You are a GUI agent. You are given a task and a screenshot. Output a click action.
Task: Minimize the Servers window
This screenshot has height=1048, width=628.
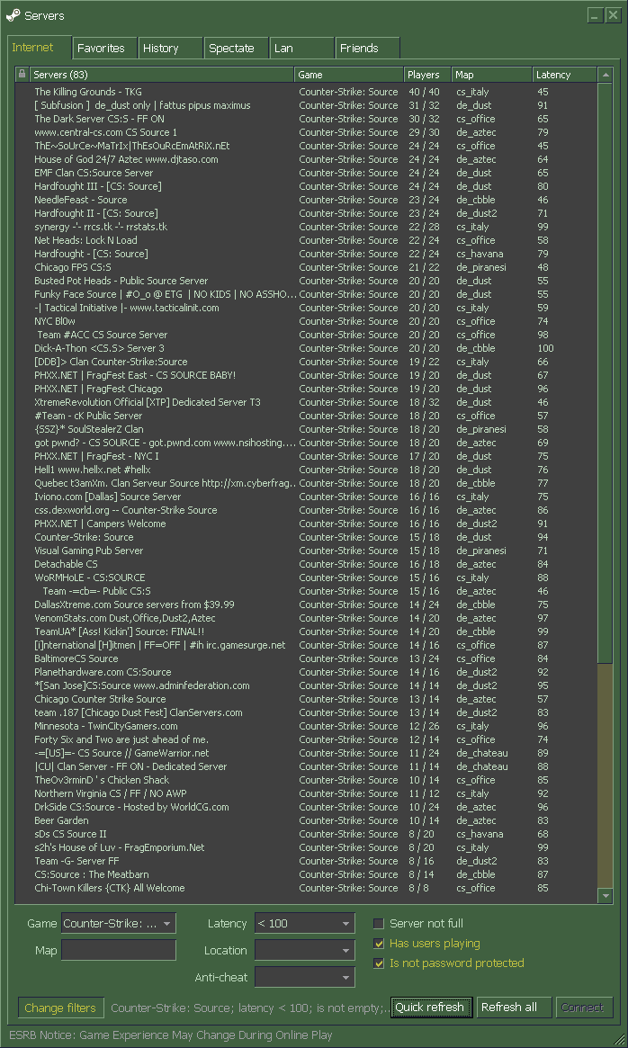(596, 15)
